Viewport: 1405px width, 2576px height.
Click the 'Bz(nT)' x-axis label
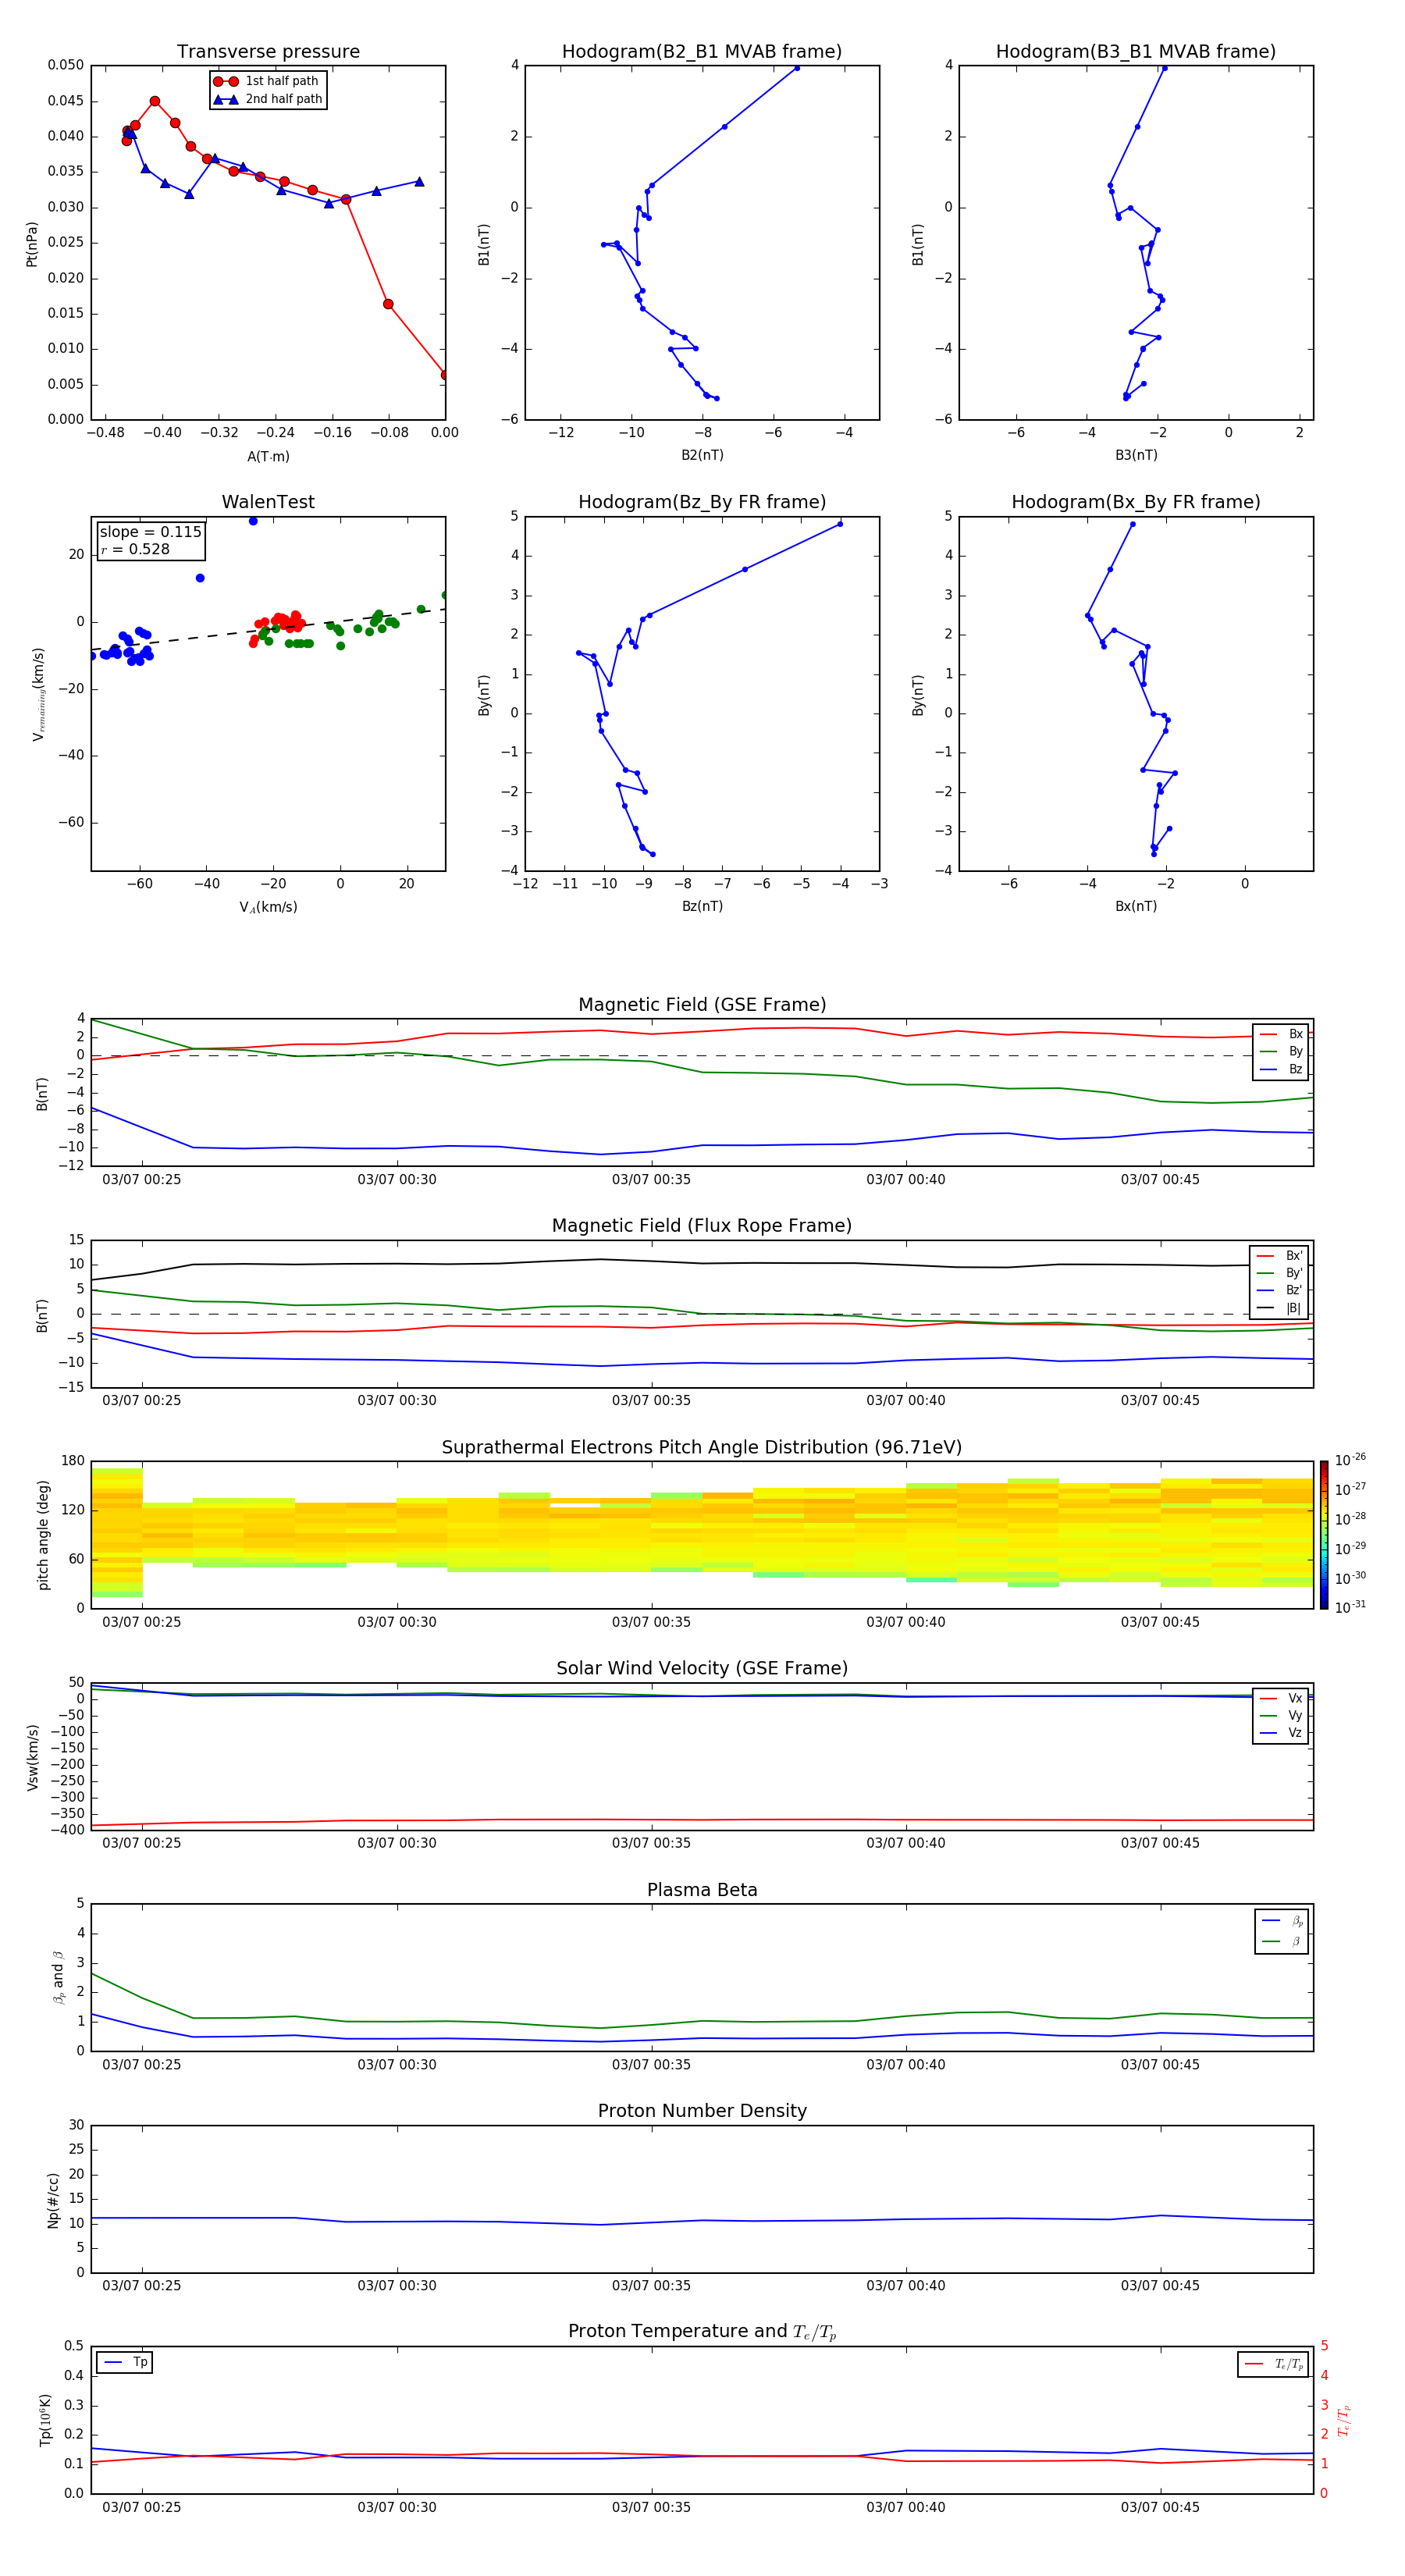[x=702, y=906]
